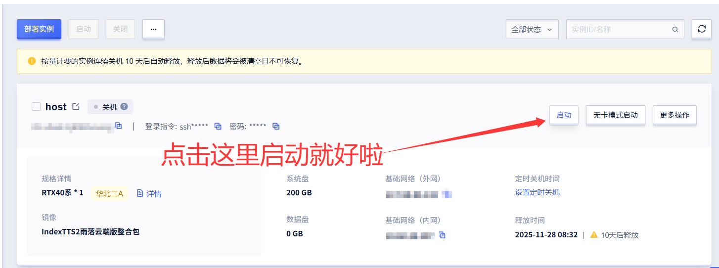The width and height of the screenshot is (719, 268).
Task: Copy the 密码 with its copy icon
Action: coord(276,126)
